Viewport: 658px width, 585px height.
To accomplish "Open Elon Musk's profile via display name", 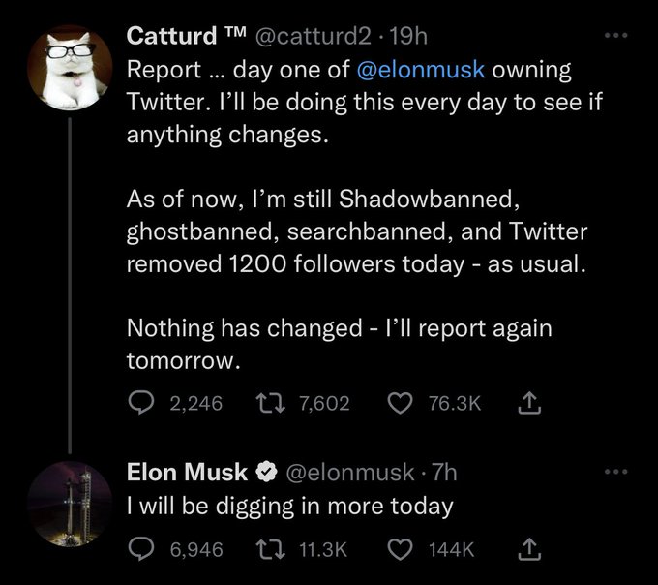I will pyautogui.click(x=188, y=473).
